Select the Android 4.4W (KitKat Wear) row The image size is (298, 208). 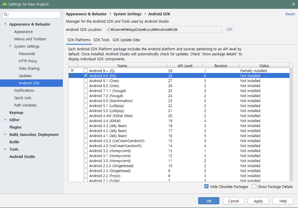(179, 116)
